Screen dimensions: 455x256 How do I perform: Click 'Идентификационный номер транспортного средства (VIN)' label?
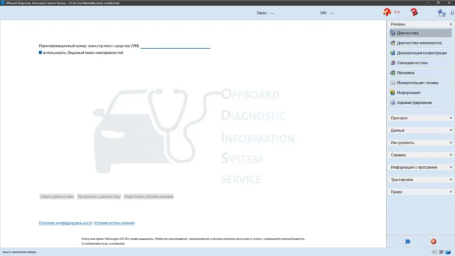89,46
